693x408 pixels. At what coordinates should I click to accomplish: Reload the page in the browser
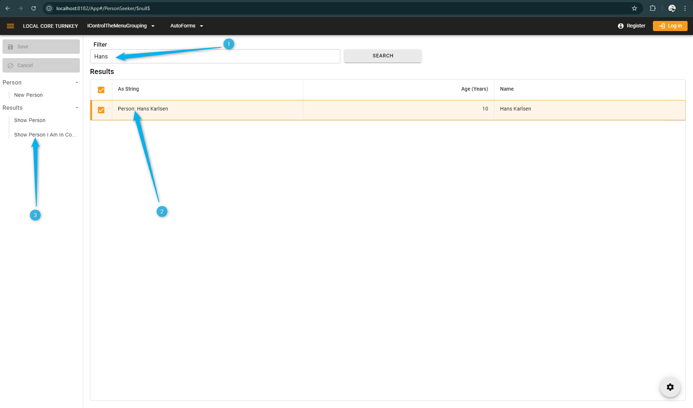[x=34, y=8]
